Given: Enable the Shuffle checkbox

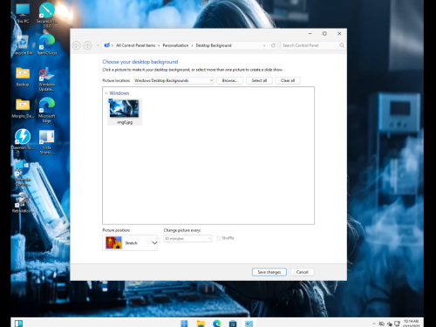Looking at the screenshot, I should 219,238.
